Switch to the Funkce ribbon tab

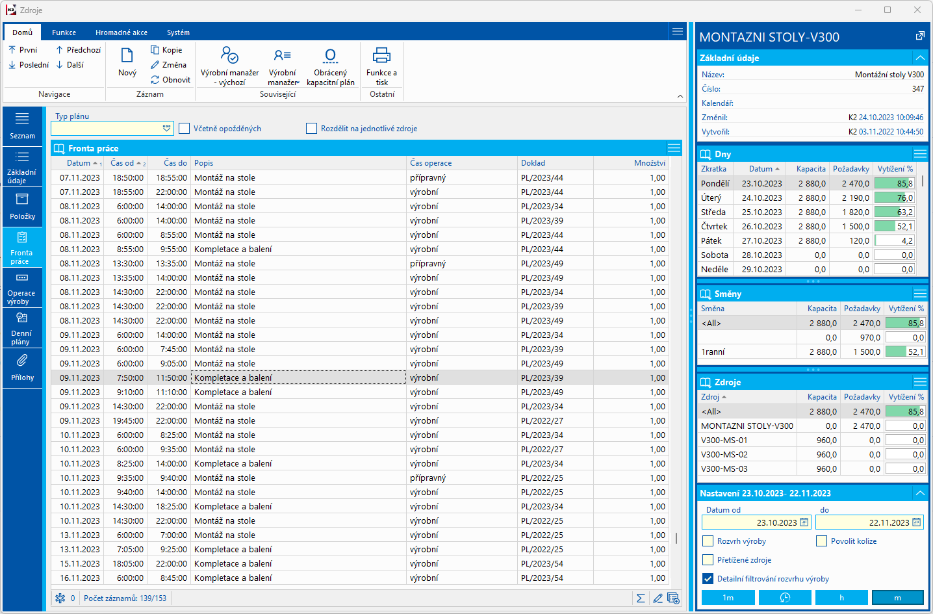[64, 32]
